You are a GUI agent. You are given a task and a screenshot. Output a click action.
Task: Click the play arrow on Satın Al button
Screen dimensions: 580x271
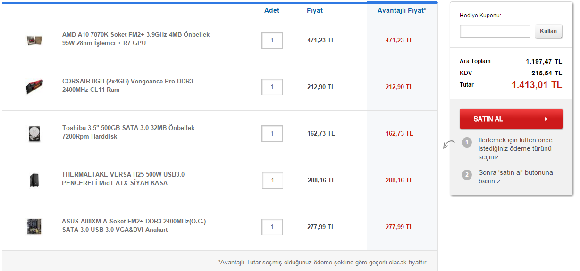(546, 119)
